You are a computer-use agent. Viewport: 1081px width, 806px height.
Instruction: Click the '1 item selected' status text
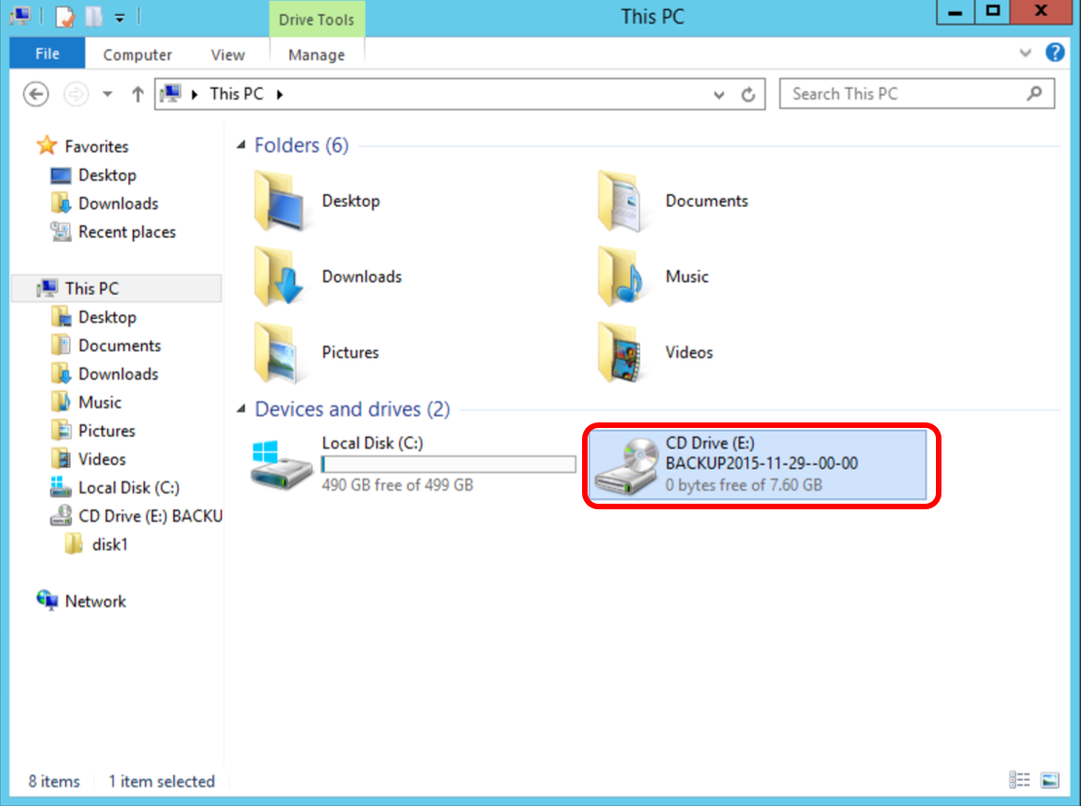(162, 781)
